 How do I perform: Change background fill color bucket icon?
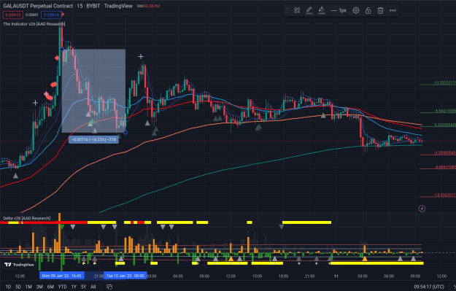[x=321, y=10]
